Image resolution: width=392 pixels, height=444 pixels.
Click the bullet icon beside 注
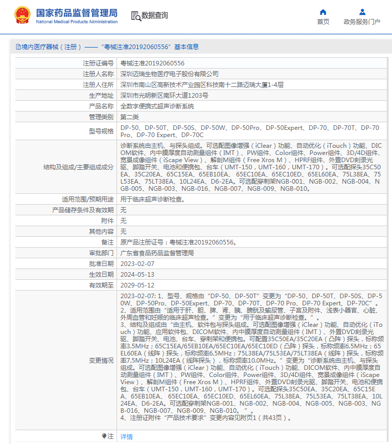(104, 436)
